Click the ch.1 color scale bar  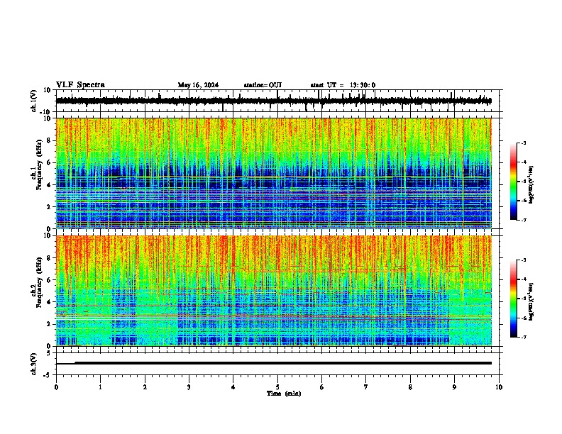click(513, 182)
